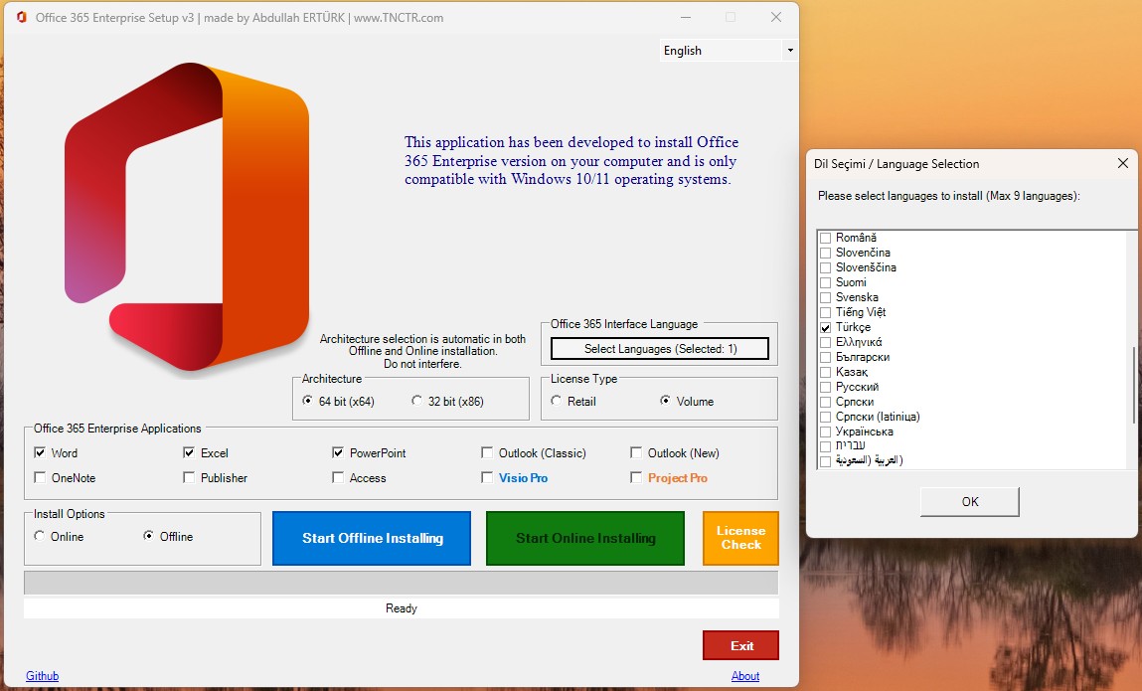
Task: Enable Project Pro checkbox
Action: [636, 477]
